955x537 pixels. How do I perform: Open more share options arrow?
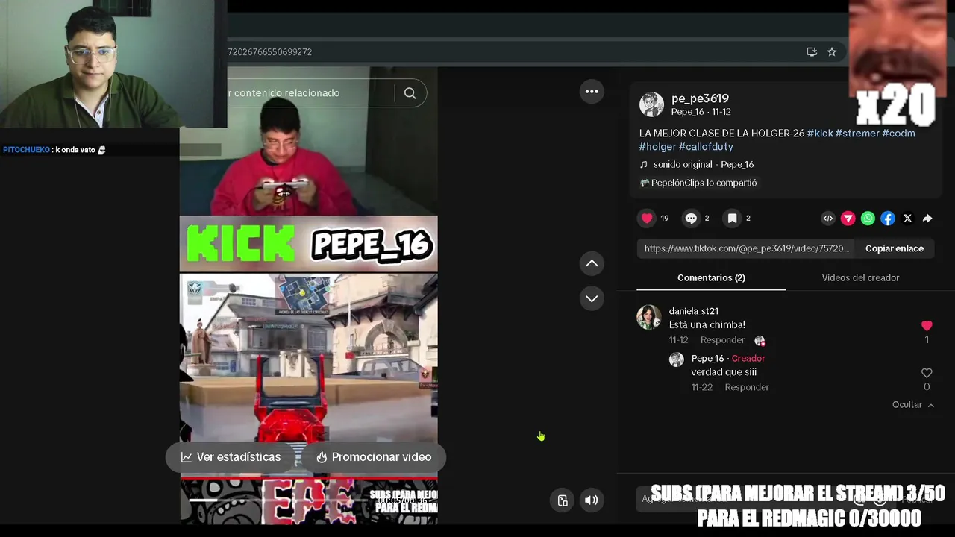[927, 219]
